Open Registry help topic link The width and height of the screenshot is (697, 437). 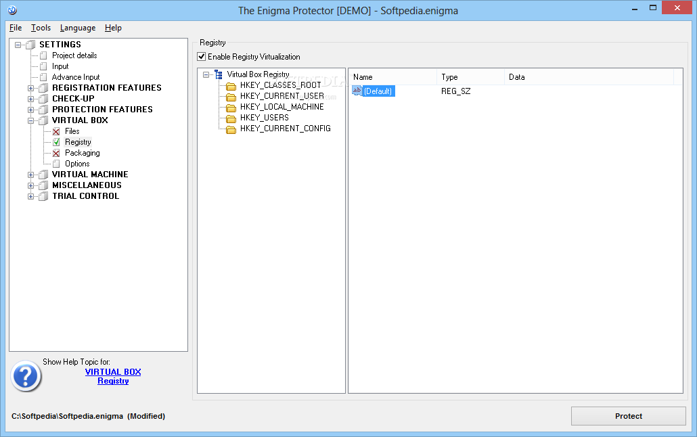coord(113,381)
